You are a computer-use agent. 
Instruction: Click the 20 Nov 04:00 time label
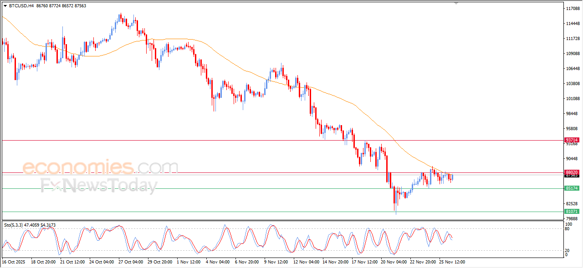pyautogui.click(x=393, y=262)
